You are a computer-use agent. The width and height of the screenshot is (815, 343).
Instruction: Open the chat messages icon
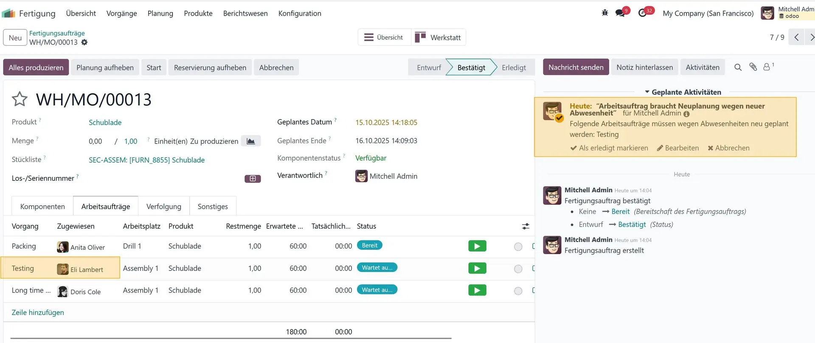(620, 13)
